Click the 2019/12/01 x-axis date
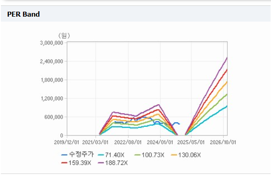 pyautogui.click(x=67, y=142)
